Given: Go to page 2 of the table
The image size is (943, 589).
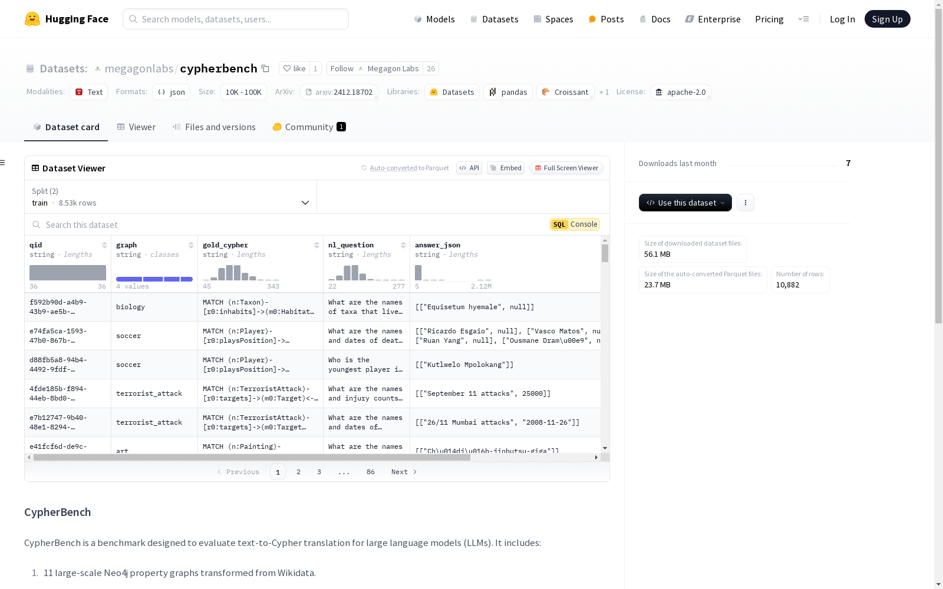Looking at the screenshot, I should (299, 472).
